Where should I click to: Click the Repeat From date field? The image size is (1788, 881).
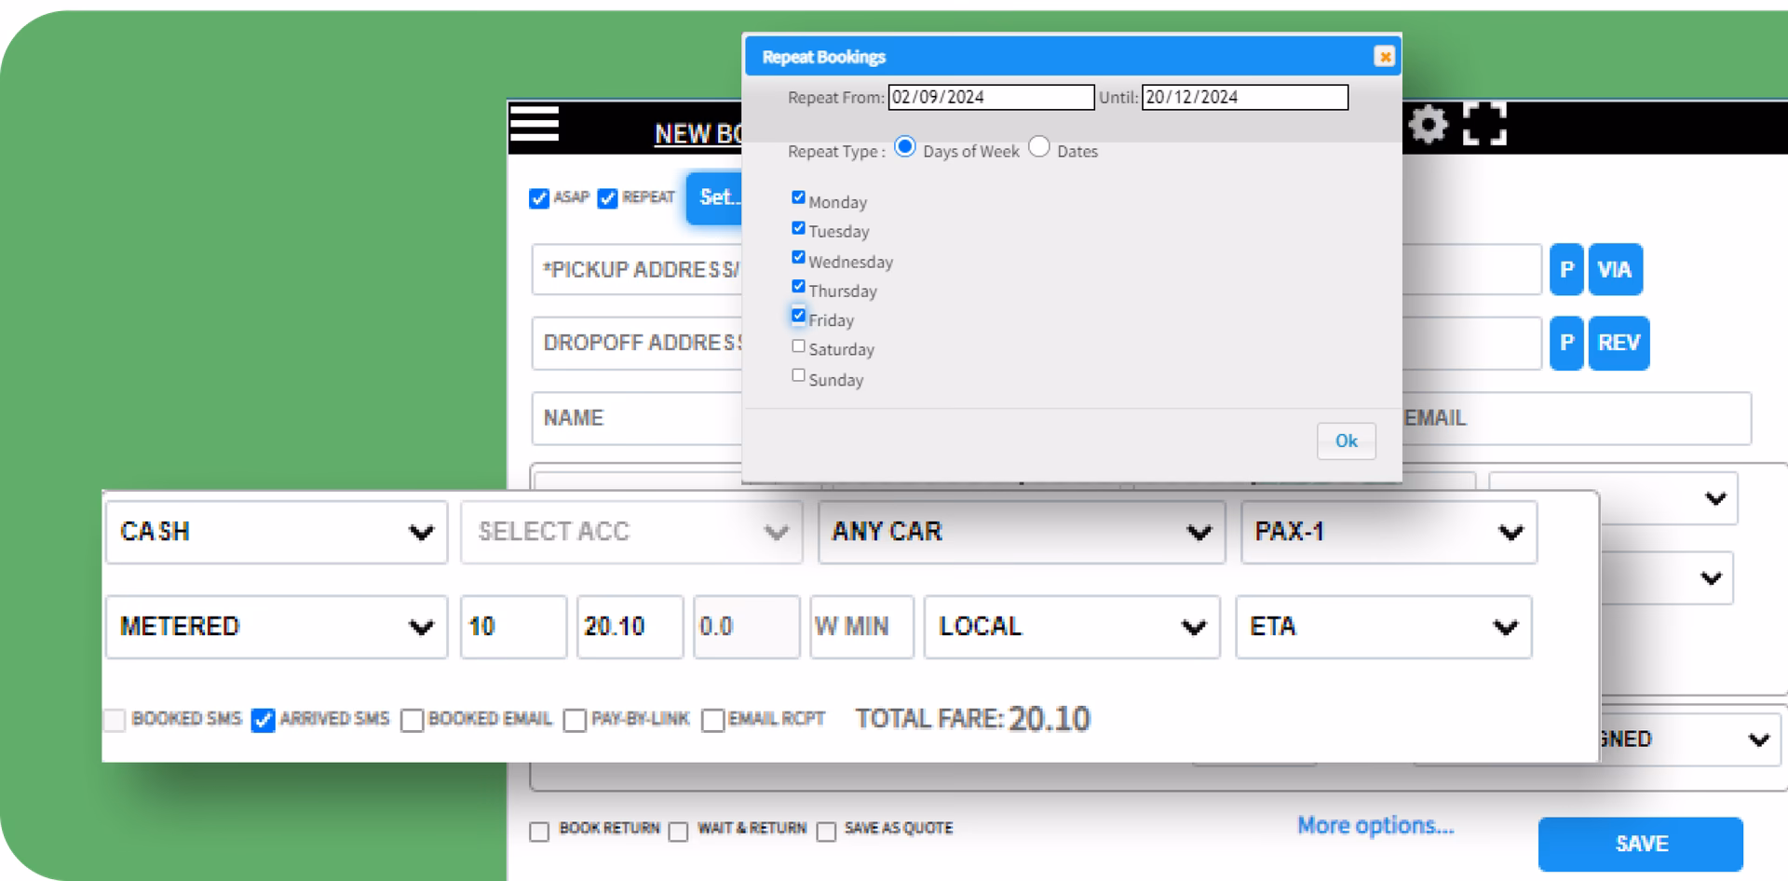point(990,98)
